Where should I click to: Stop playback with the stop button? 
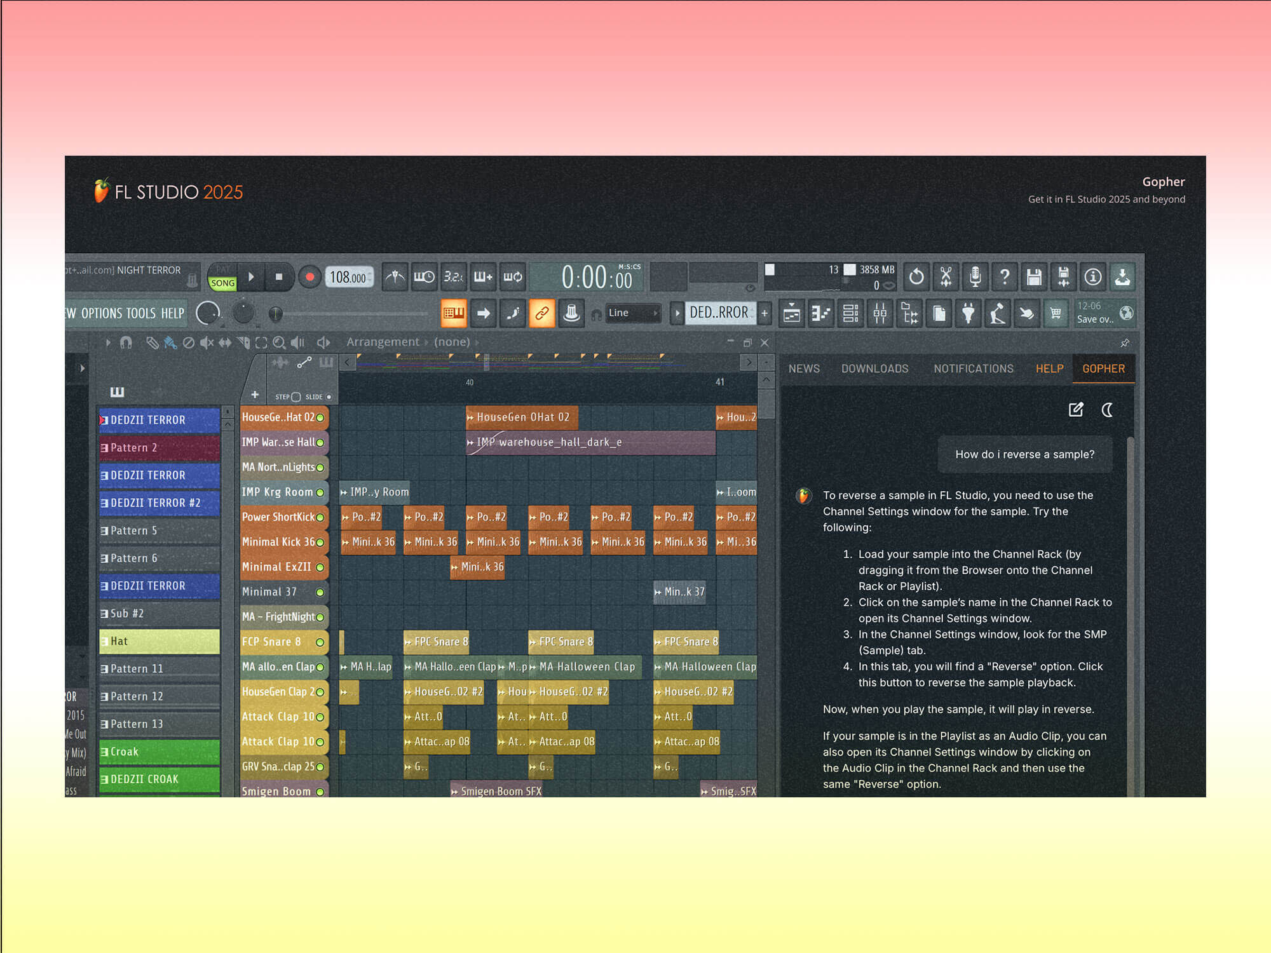[x=278, y=277]
